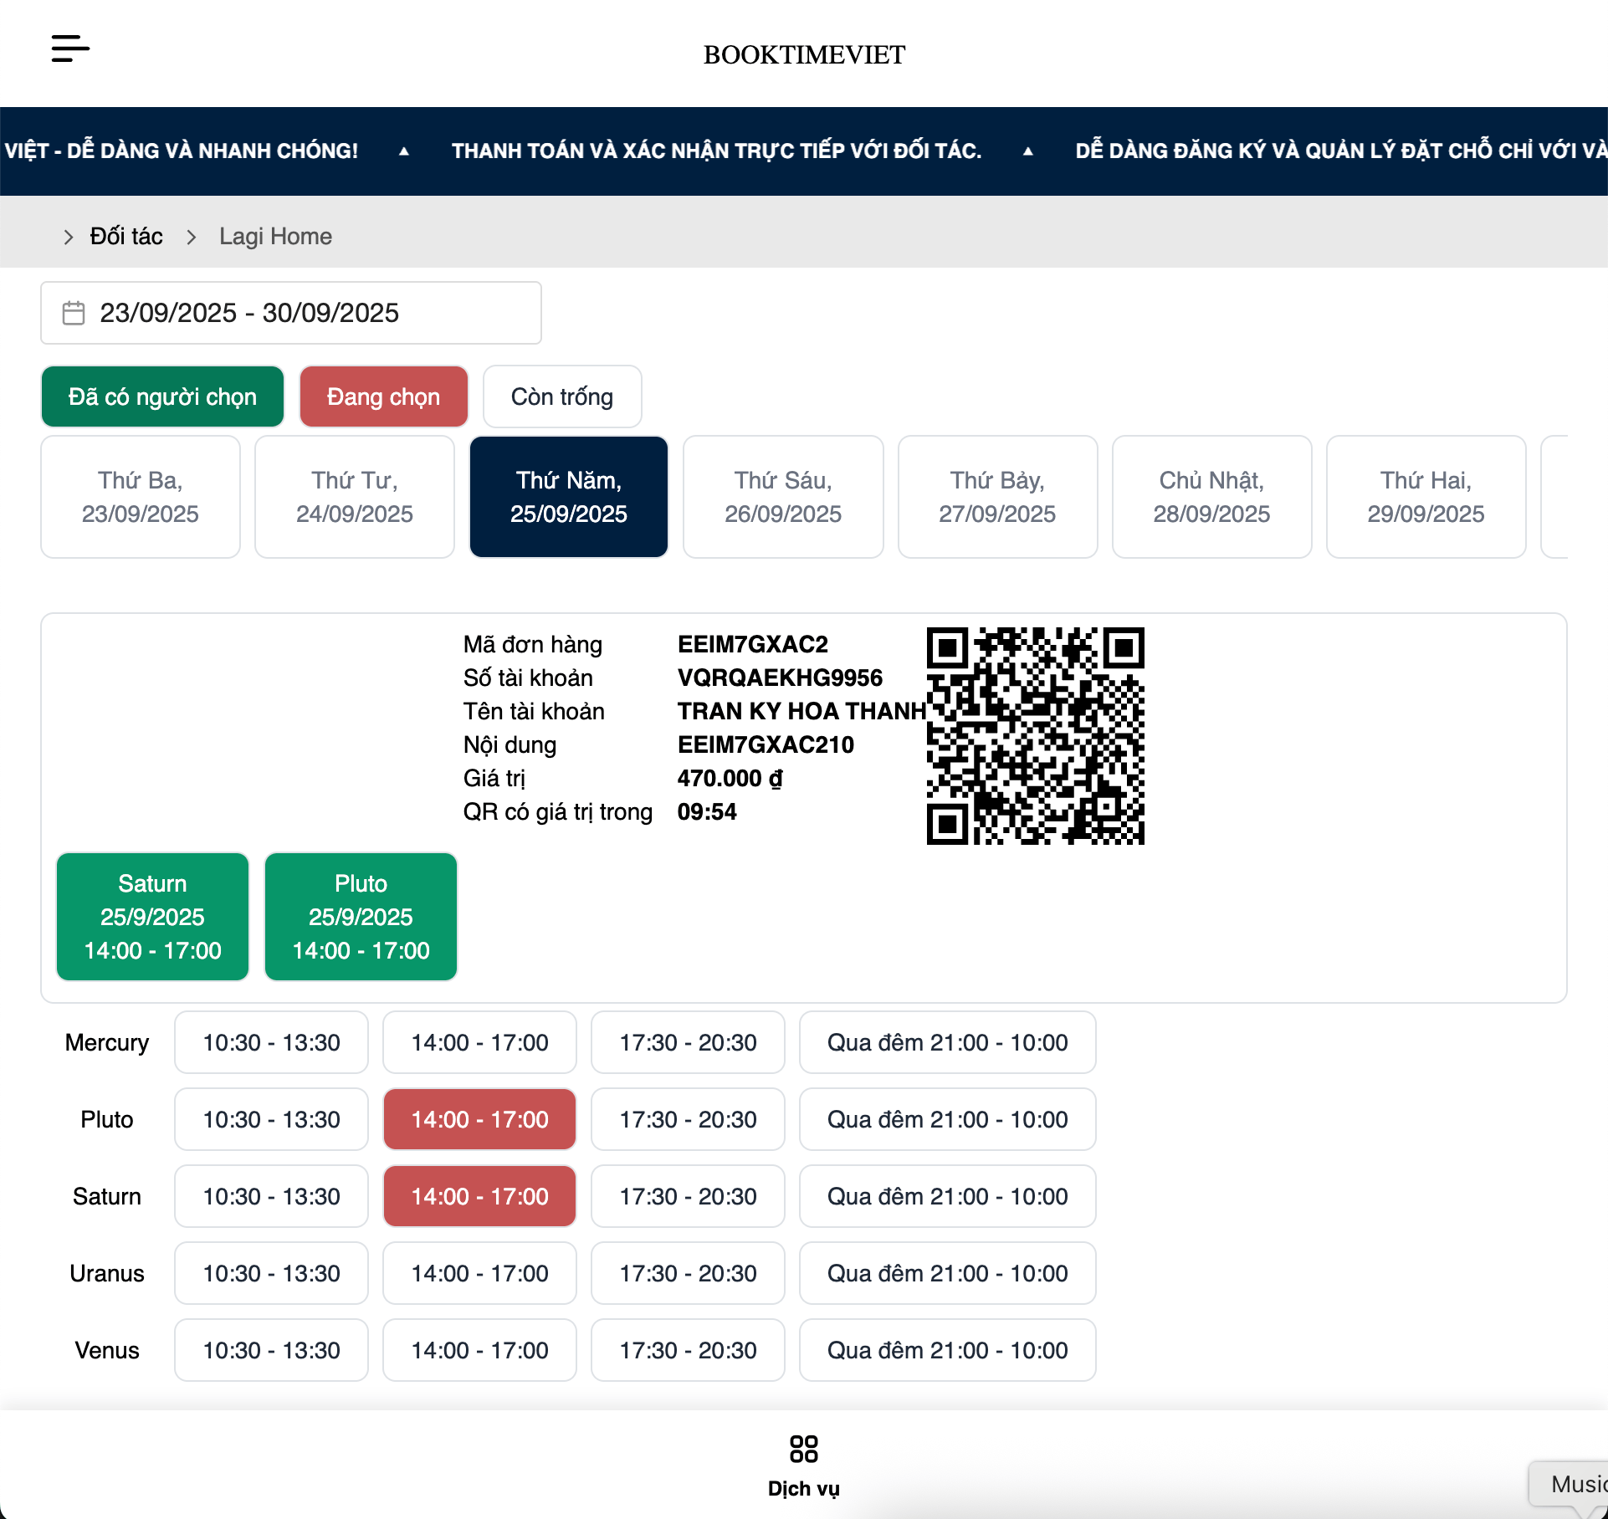Switch to Thứ Ba 23/09/2025 tab
This screenshot has width=1608, height=1519.
(140, 497)
